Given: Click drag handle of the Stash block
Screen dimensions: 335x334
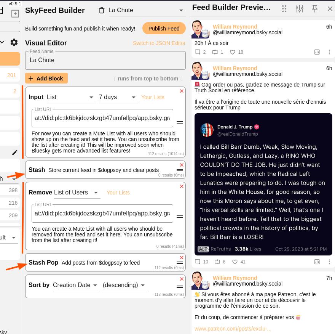Looking at the screenshot, I should [x=179, y=170].
